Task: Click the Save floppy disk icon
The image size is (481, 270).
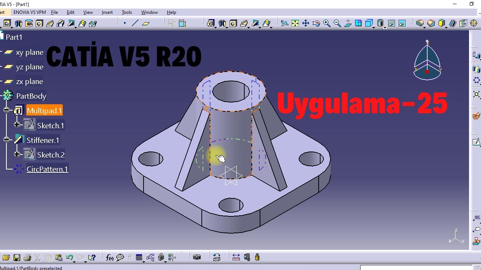Action: 17,258
